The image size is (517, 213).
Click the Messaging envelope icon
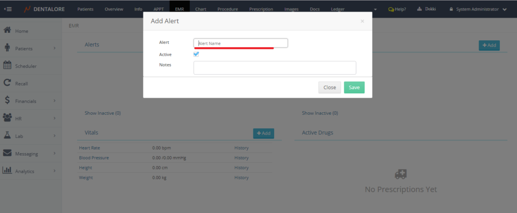point(8,153)
